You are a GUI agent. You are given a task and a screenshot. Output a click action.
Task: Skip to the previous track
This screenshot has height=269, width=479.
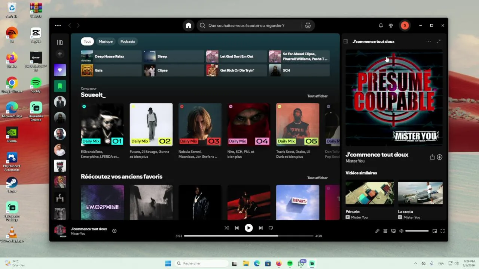pyautogui.click(x=237, y=228)
